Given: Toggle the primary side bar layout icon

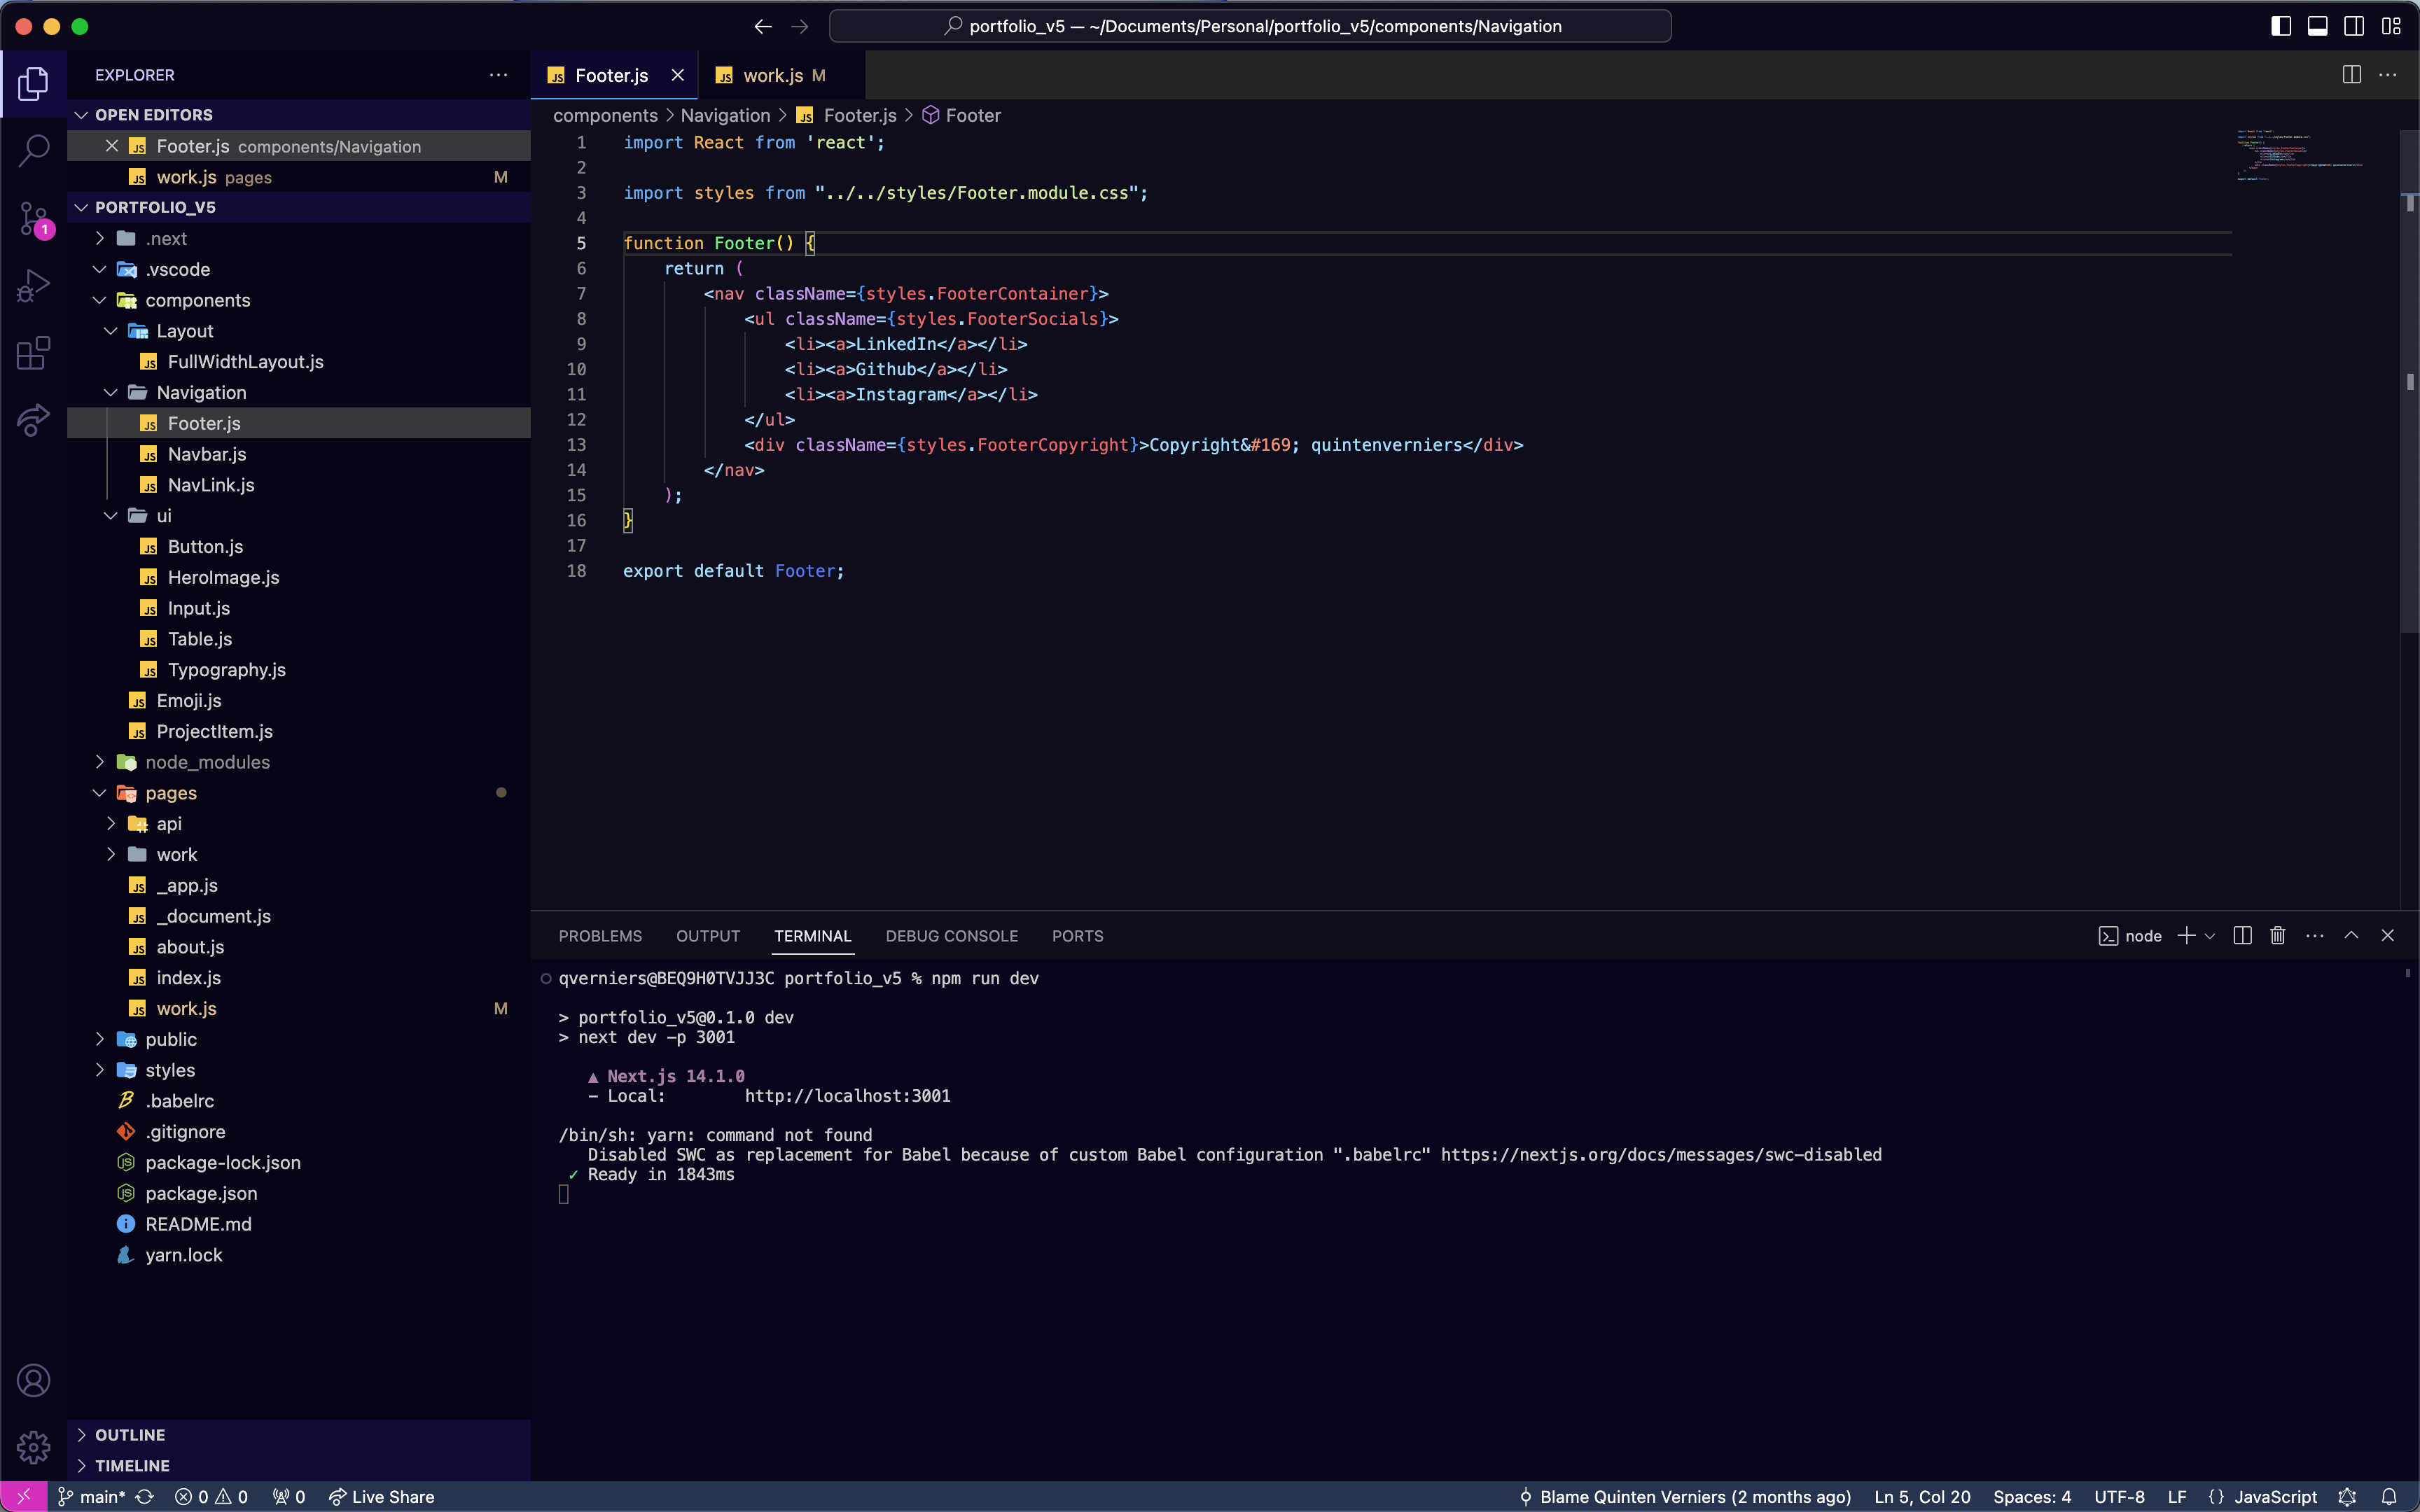Looking at the screenshot, I should pyautogui.click(x=2281, y=26).
